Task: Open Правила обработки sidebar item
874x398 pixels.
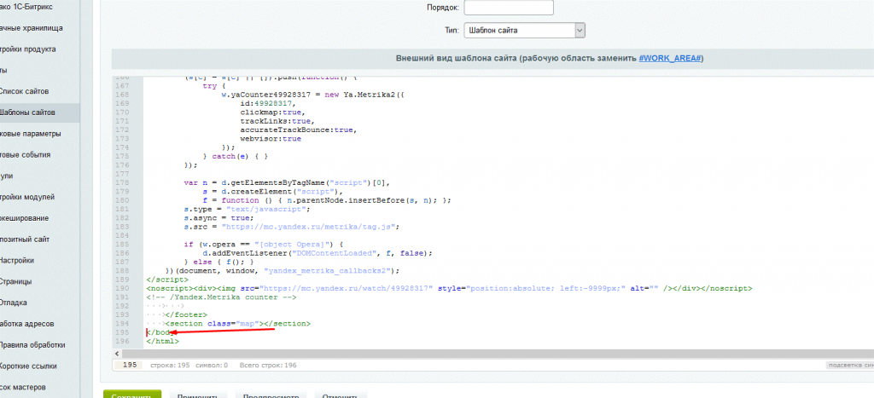Action: click(32, 345)
